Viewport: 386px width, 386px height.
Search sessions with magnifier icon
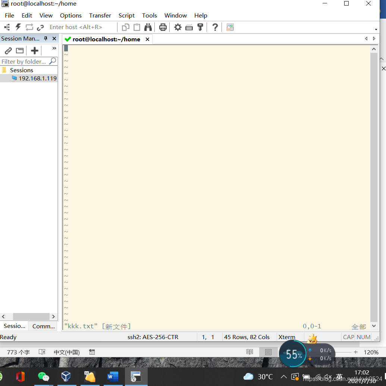tap(53, 61)
